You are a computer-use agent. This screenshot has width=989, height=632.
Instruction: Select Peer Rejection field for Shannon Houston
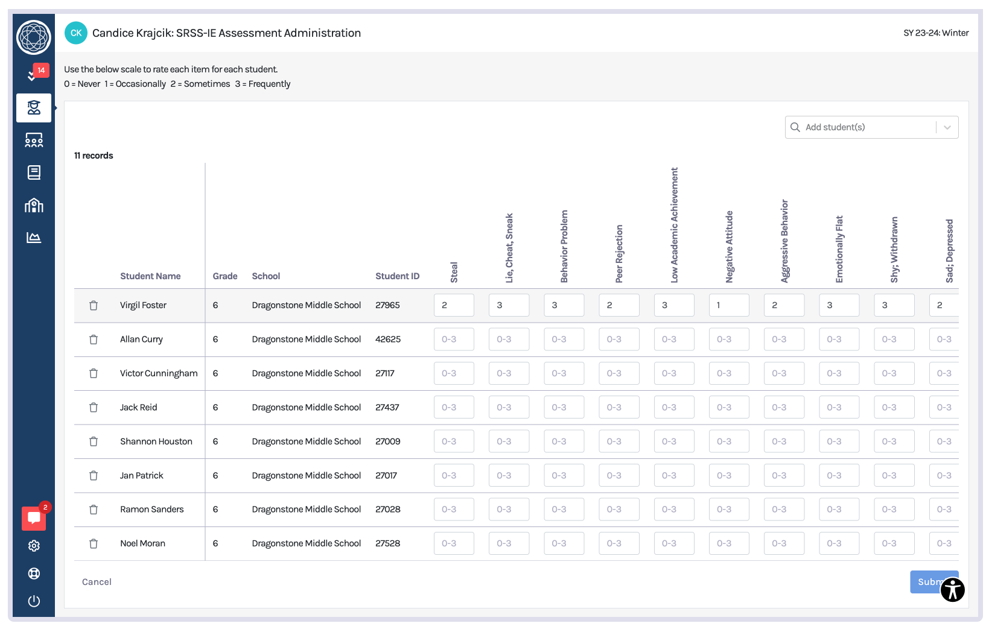point(619,441)
